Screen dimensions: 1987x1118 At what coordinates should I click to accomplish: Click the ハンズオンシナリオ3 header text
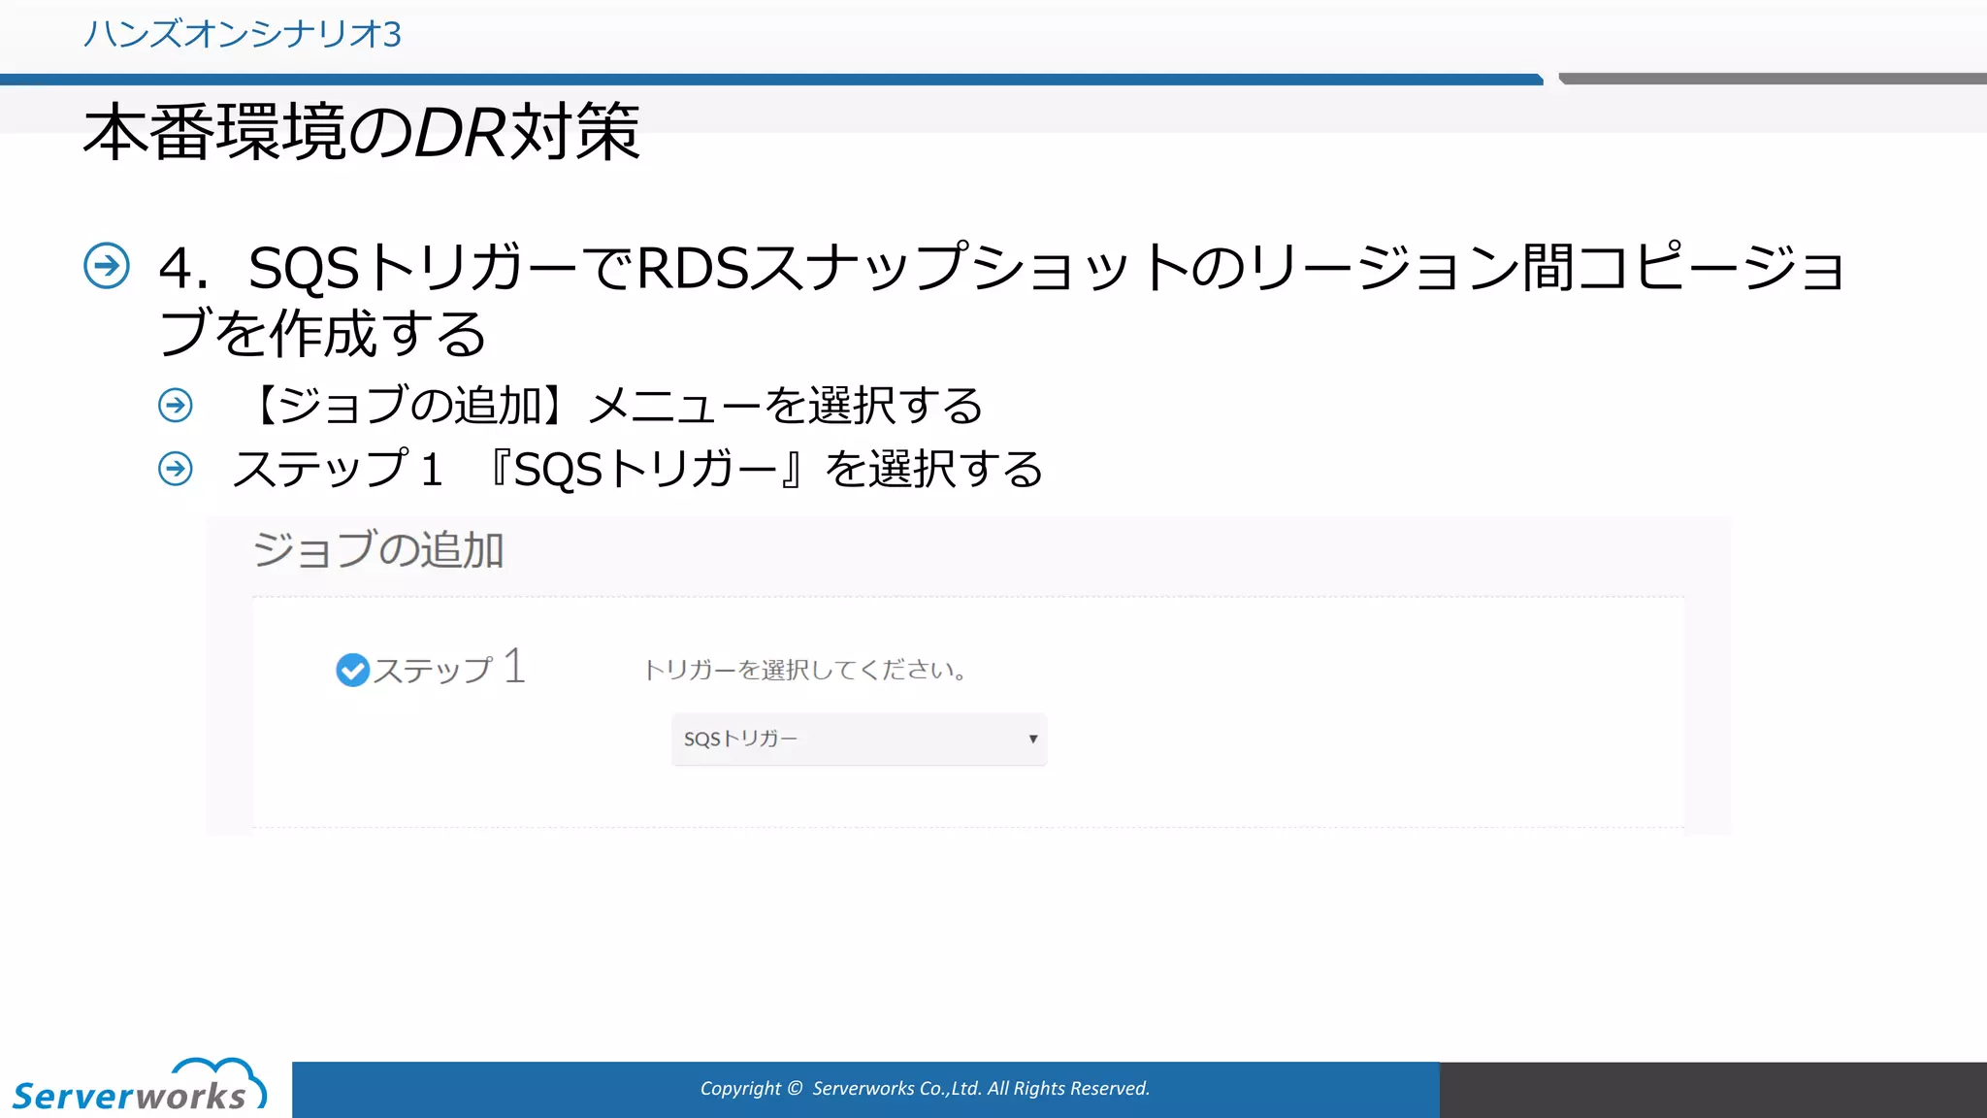tap(243, 34)
